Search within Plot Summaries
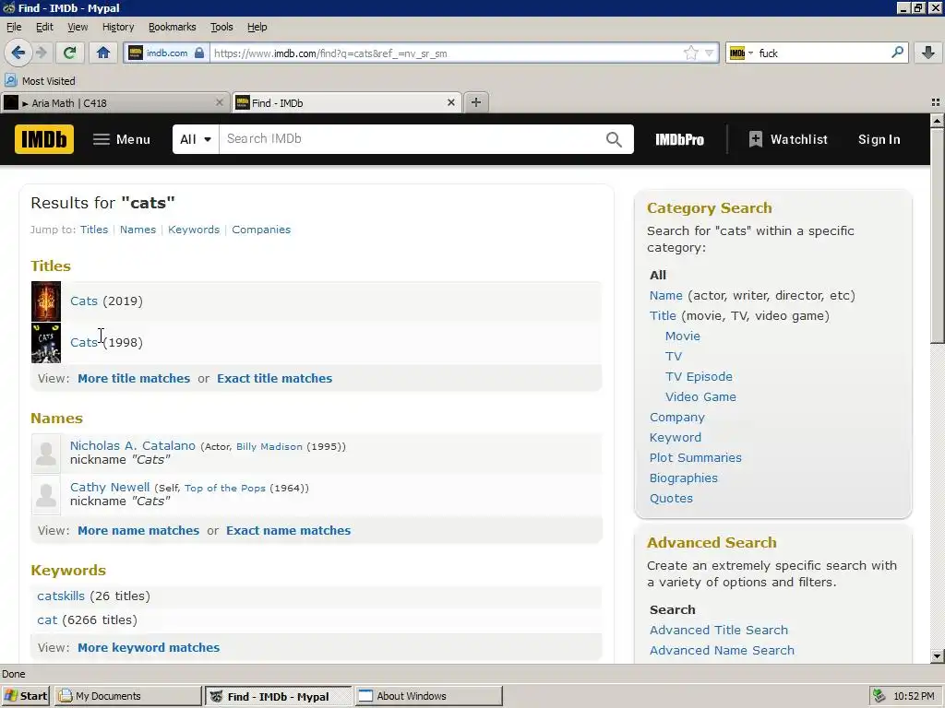Image resolution: width=945 pixels, height=708 pixels. (x=696, y=457)
